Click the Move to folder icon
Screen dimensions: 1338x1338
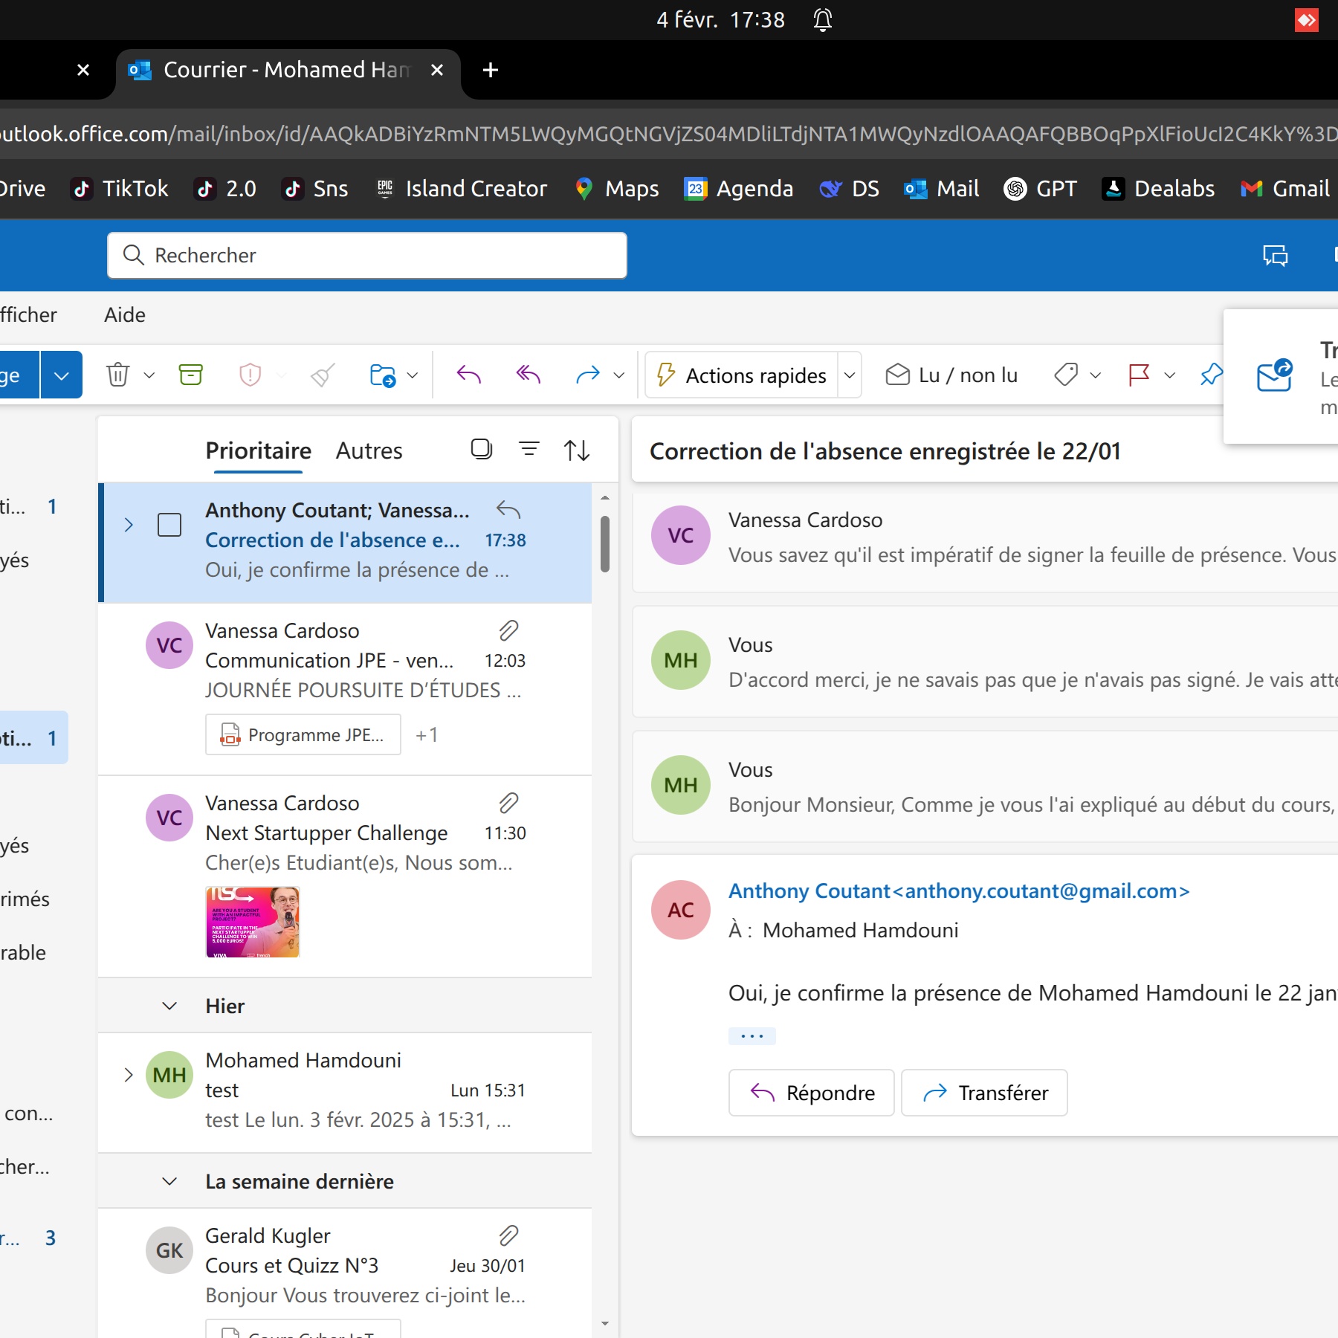tap(383, 375)
